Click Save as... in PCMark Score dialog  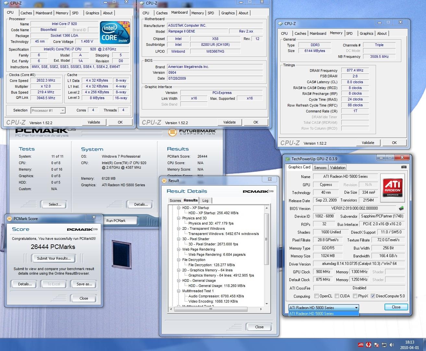pos(84,284)
